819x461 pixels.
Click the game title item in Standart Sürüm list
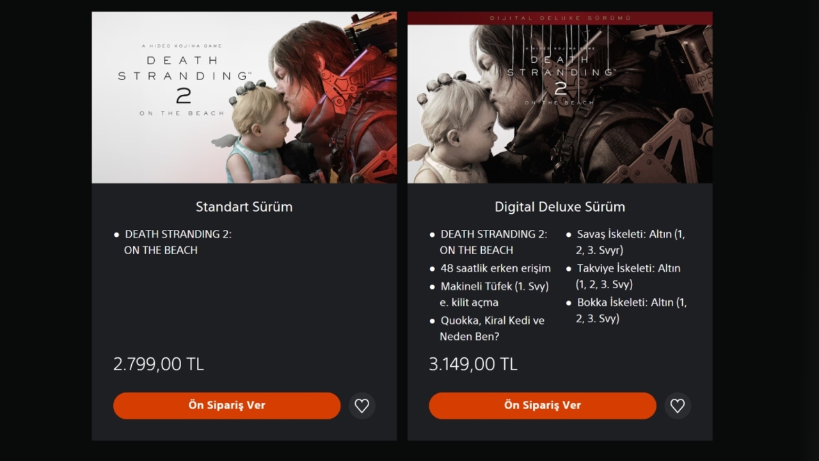177,242
